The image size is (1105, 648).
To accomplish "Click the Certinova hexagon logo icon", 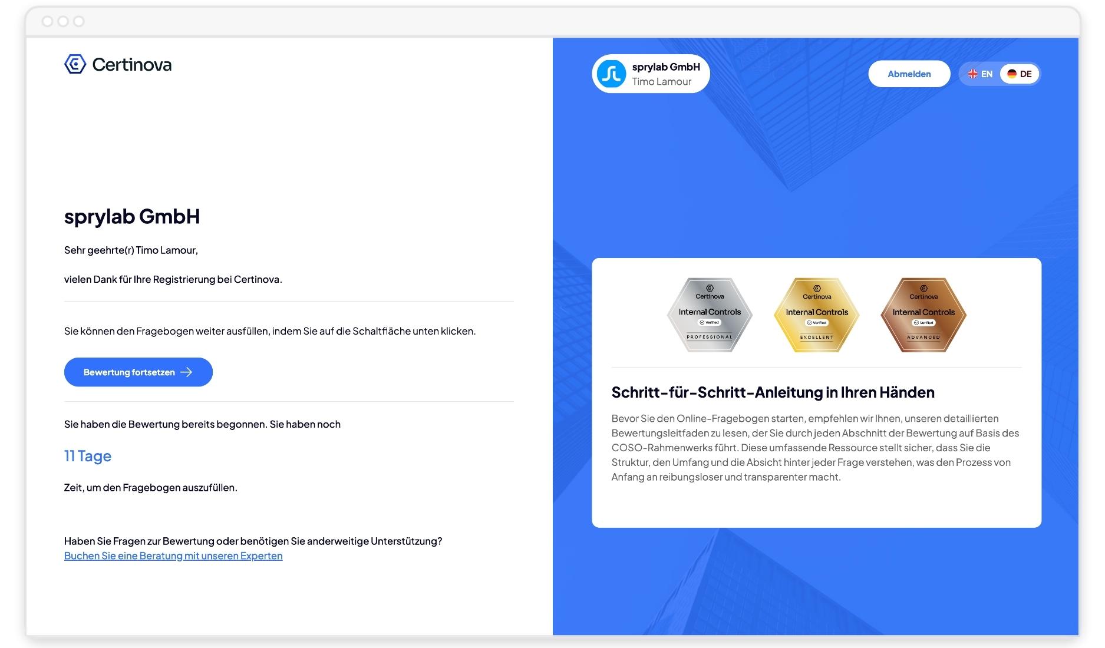I will [75, 64].
